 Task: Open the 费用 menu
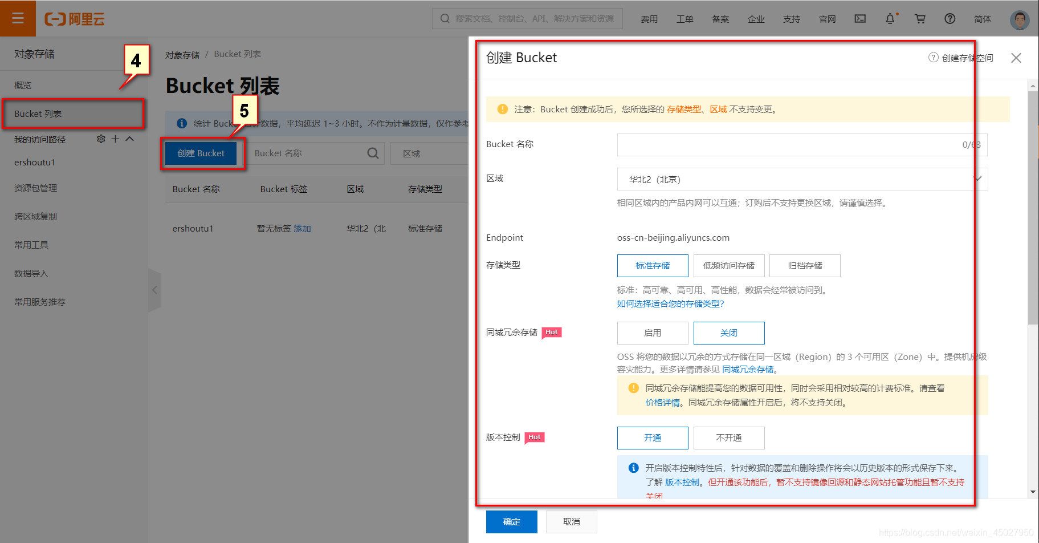(x=649, y=19)
